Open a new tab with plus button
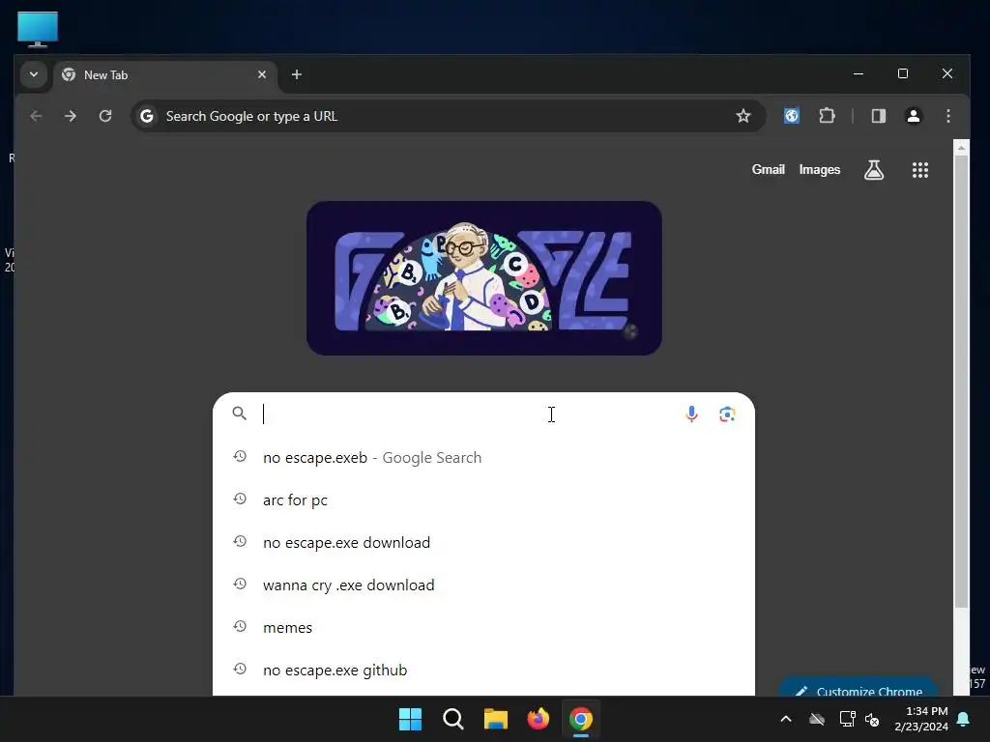The image size is (990, 742). [x=296, y=74]
